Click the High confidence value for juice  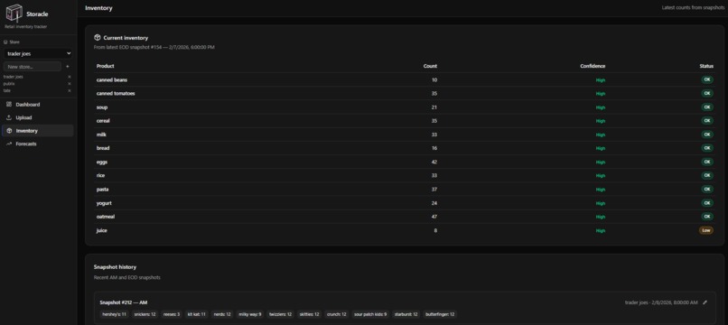601,230
